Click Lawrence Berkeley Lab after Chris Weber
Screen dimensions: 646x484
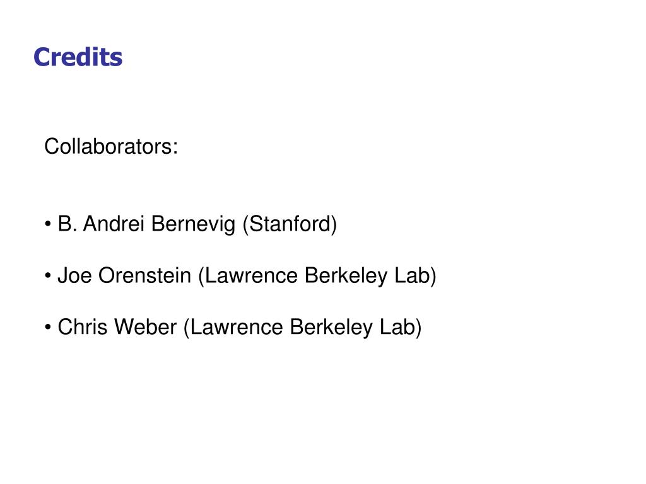tap(302, 327)
